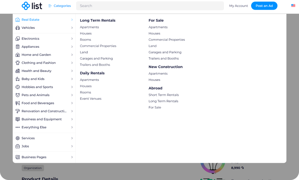Image resolution: width=299 pixels, height=180 pixels.
Task: Click the Real Estate house icon
Action: click(x=18, y=20)
